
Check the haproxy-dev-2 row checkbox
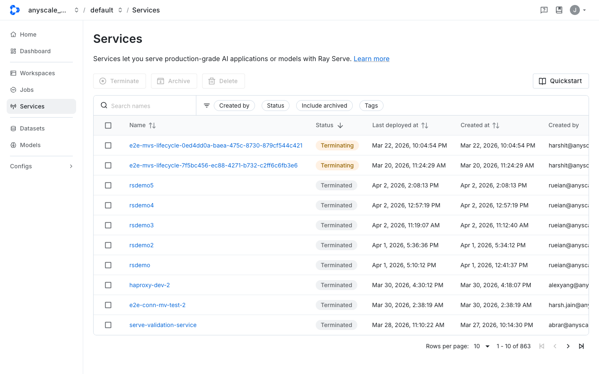click(x=108, y=285)
